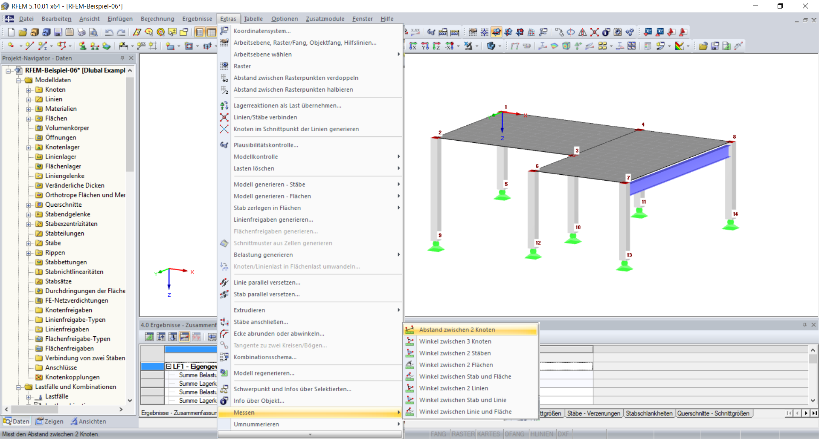This screenshot has width=819, height=439.
Task: Select the Mirror tool icon
Action: 582,32
